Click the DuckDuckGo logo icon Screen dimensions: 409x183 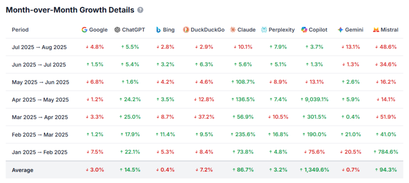186,30
